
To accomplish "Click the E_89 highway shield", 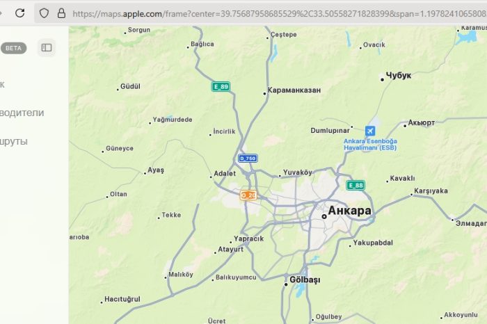I will click(x=221, y=87).
